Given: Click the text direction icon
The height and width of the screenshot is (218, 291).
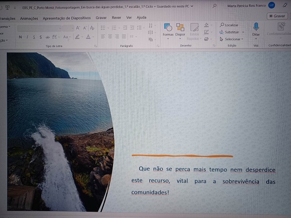Looking at the screenshot, I should tap(151, 25).
